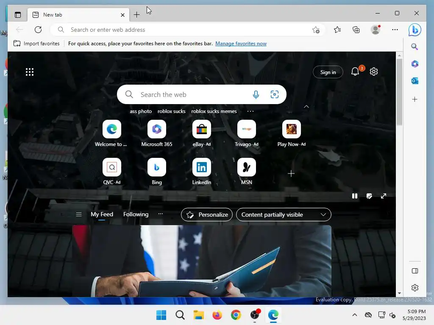Open Collections icon in toolbar
Image resolution: width=434 pixels, height=325 pixels.
point(356,30)
